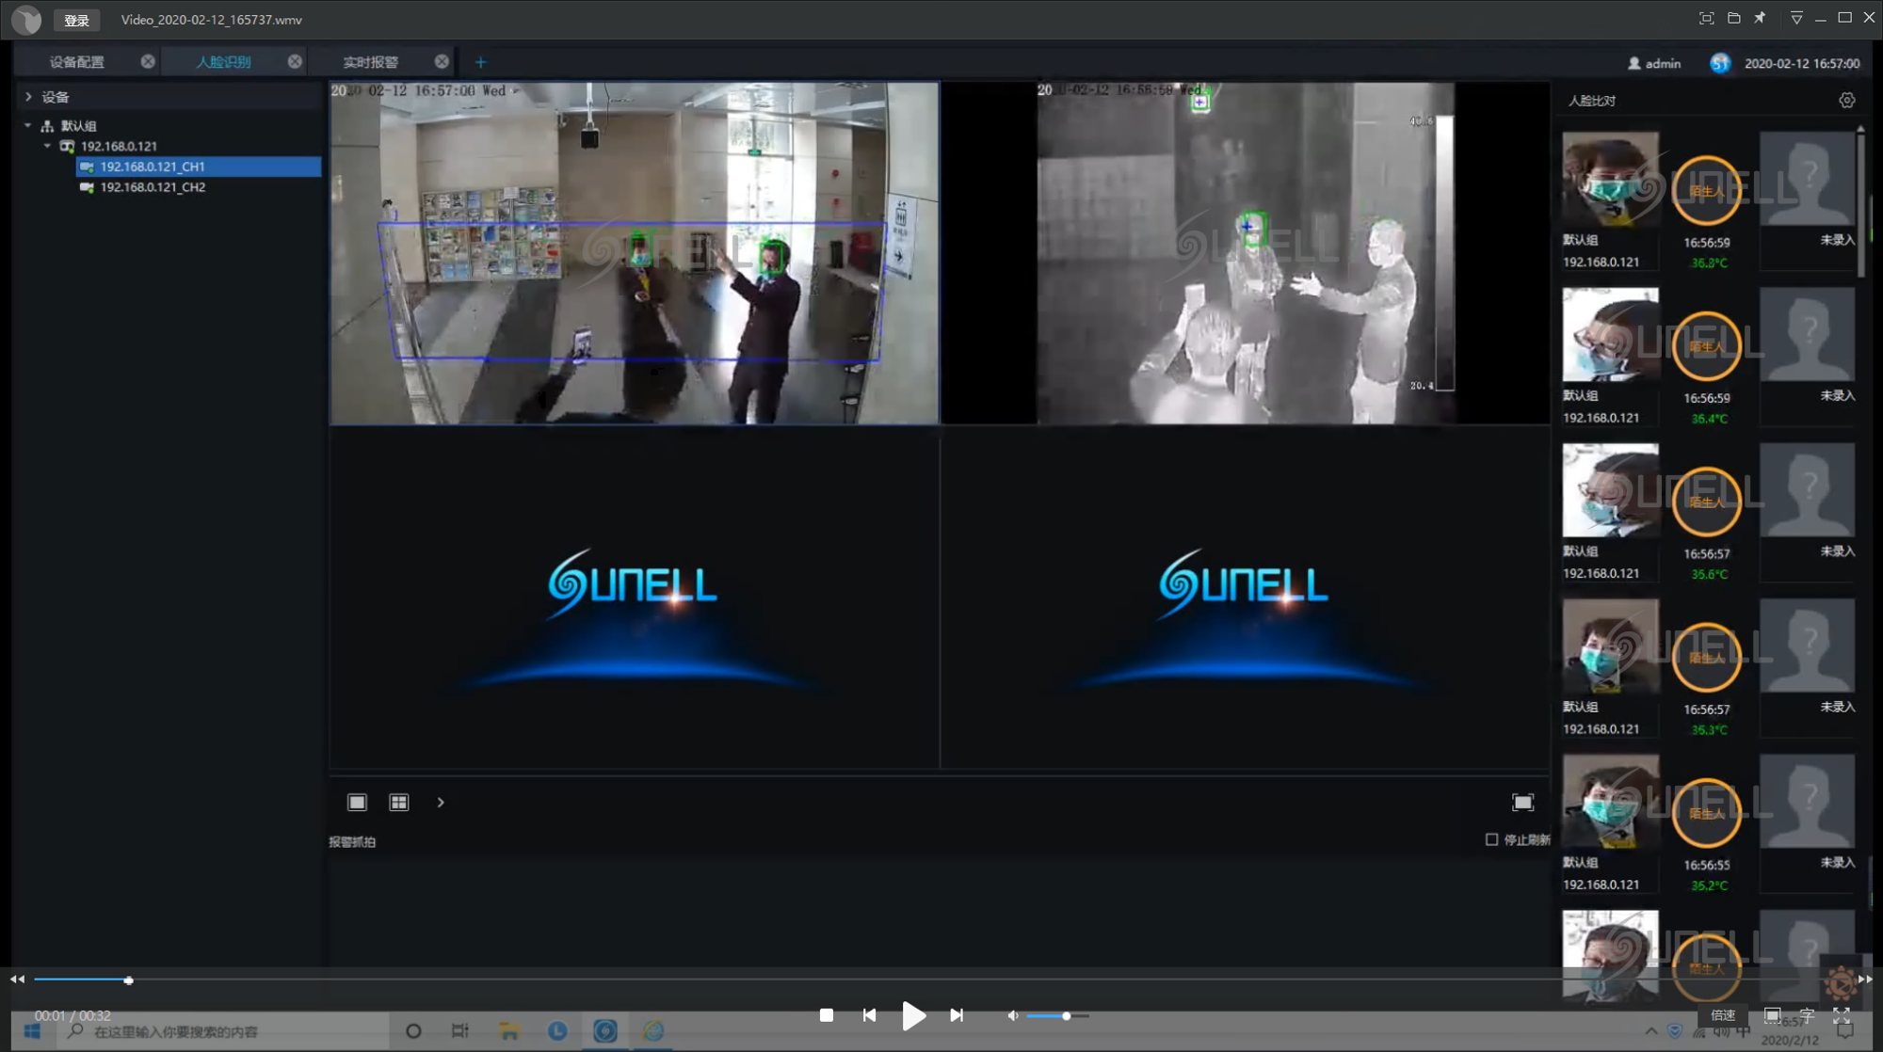This screenshot has width=1883, height=1052.
Task: Click the 登录 login button
Action: point(76,20)
